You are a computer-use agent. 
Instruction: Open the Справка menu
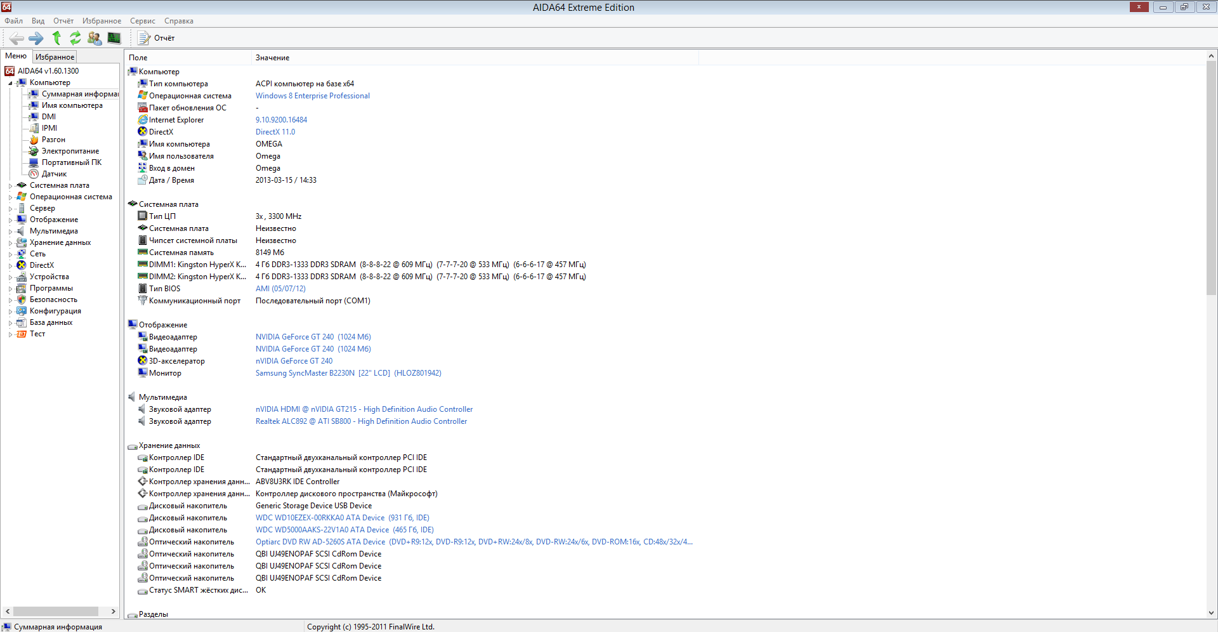[179, 21]
